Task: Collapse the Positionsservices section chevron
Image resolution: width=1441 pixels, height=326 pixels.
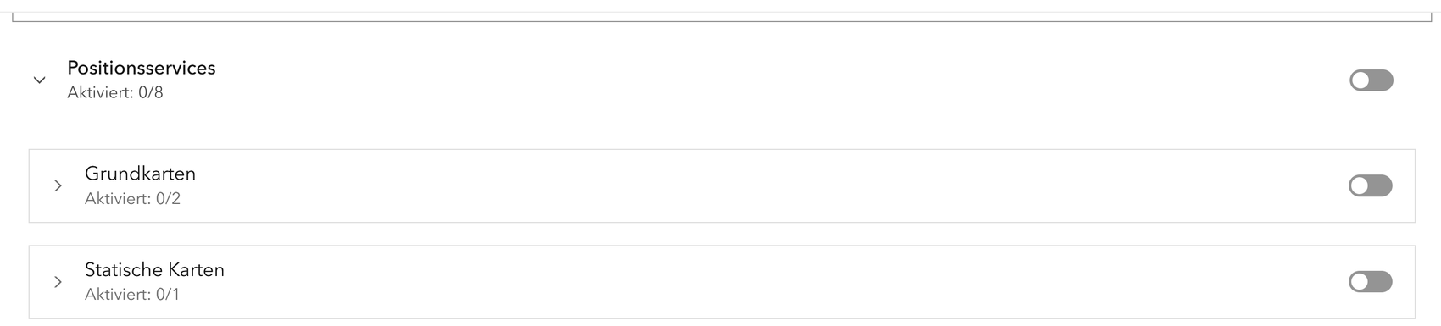Action: click(39, 80)
